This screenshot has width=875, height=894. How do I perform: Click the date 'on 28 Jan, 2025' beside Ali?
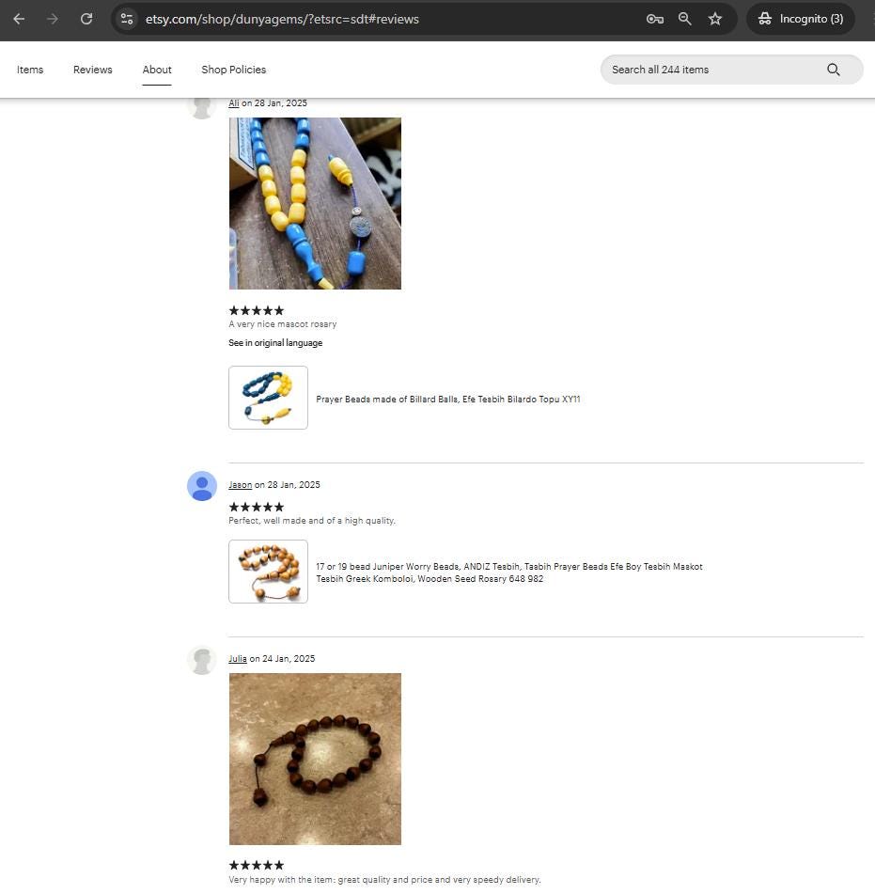pos(274,103)
